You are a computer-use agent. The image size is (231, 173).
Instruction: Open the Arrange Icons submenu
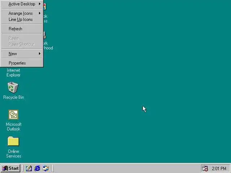point(22,13)
